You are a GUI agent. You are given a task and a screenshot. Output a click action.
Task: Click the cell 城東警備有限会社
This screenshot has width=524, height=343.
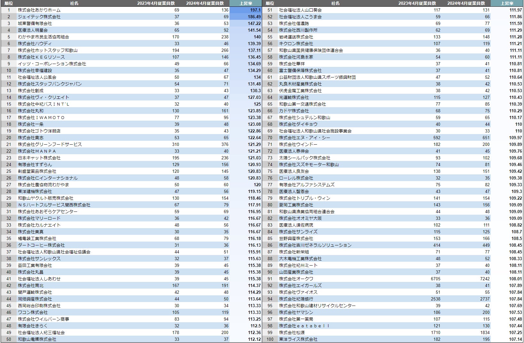35,23
